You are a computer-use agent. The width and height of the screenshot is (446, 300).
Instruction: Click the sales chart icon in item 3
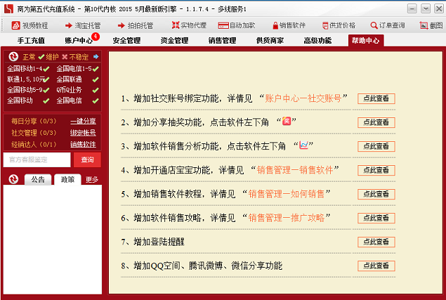[303, 145]
